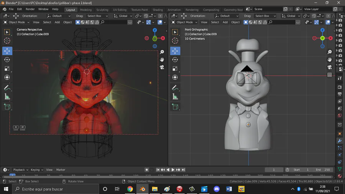Screen dimensions: 345x194
Task: Click new scene icon next to Scene field
Action: coord(285,9)
